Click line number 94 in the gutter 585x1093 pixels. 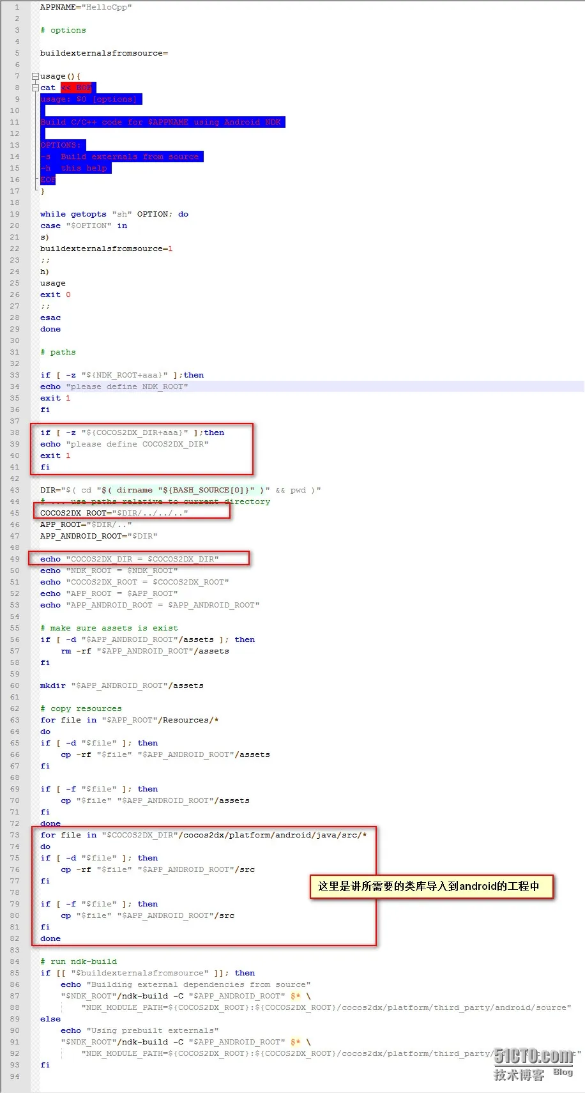[15, 1077]
